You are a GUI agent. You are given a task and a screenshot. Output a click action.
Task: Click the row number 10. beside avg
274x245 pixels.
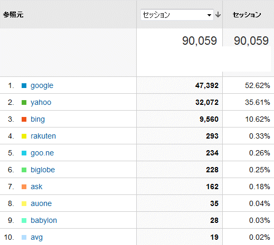point(9,238)
